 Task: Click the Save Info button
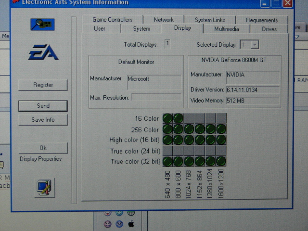click(43, 120)
